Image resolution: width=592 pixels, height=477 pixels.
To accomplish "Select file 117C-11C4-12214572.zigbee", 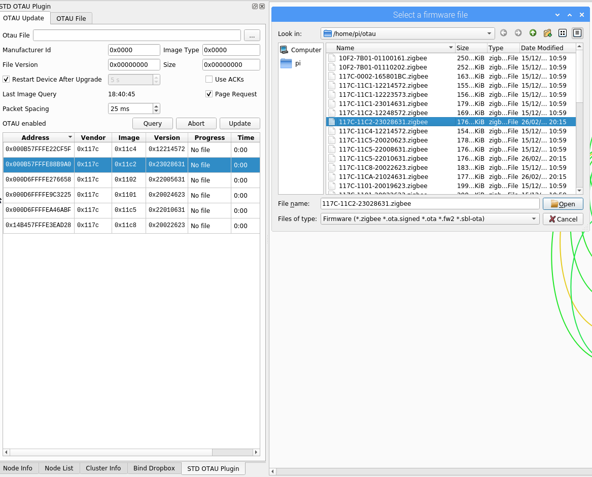I will pos(451,131).
